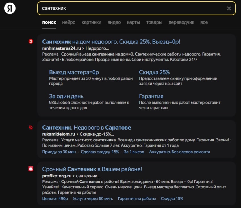Image resolution: width=241 pixels, height=208 pixels.
Task: Follow "Аккуратно. Без следов ремонта" link
Action: (179, 152)
